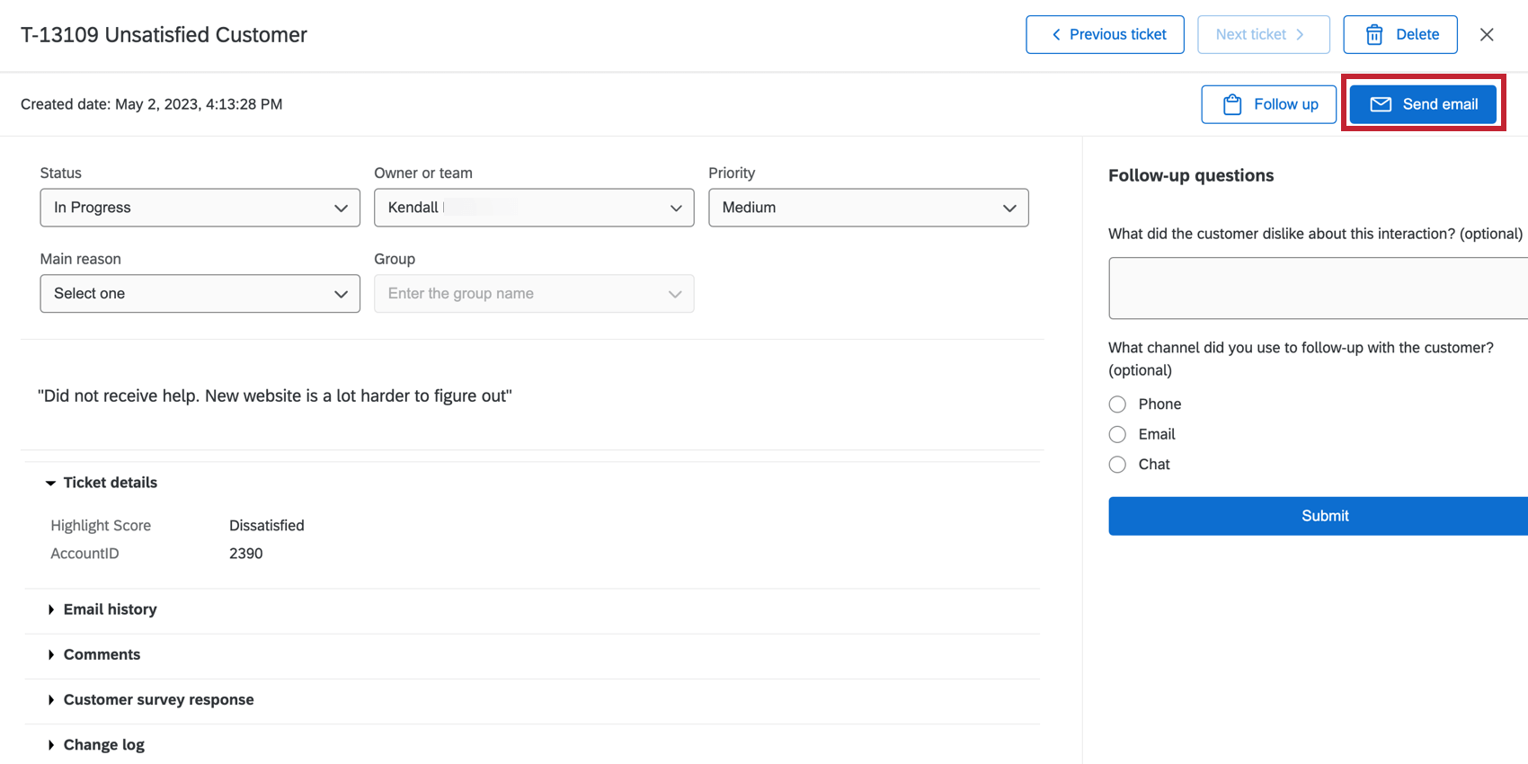Select the Phone radio button
This screenshot has width=1528, height=764.
pyautogui.click(x=1117, y=404)
